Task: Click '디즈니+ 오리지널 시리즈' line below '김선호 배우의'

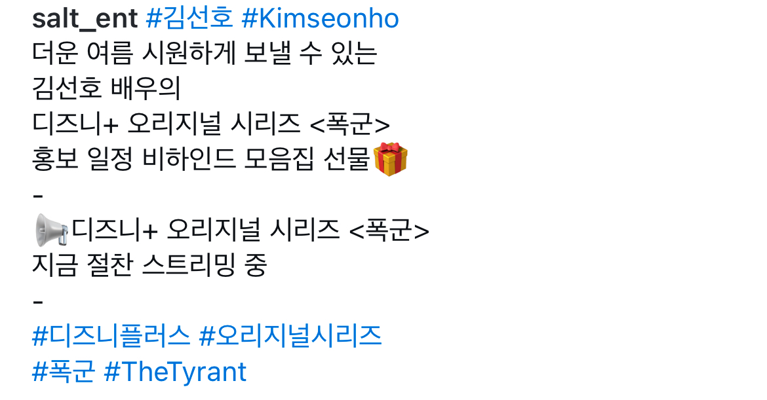Action: (167, 124)
